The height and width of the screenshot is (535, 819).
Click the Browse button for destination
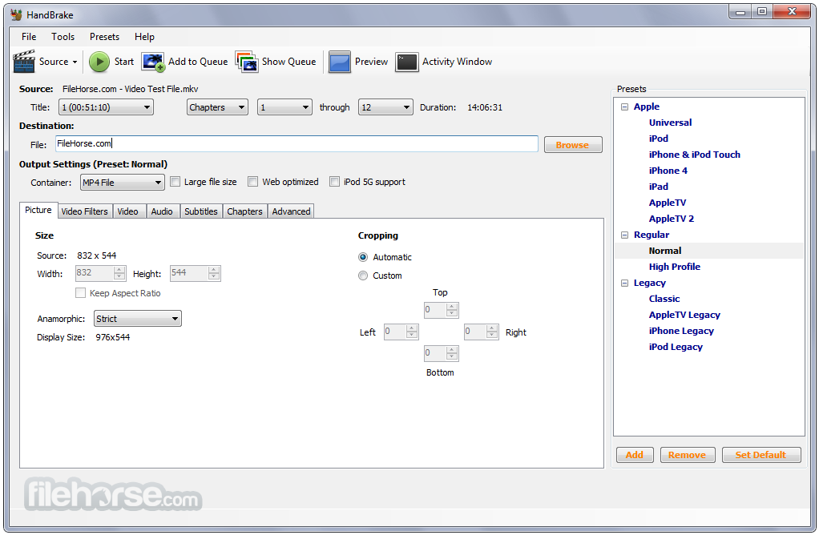572,144
